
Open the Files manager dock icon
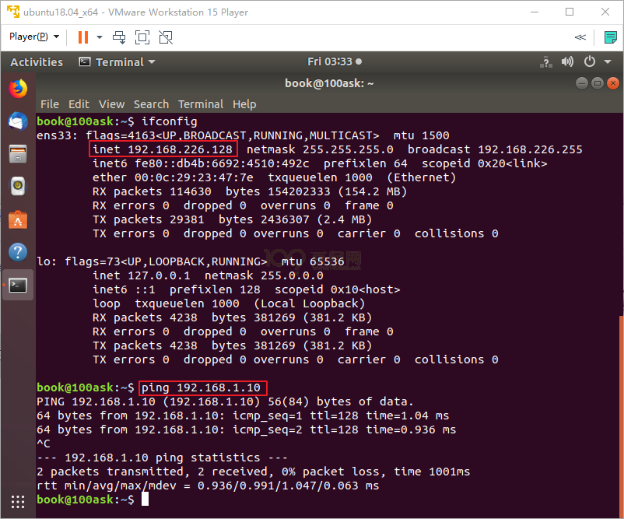coord(18,154)
